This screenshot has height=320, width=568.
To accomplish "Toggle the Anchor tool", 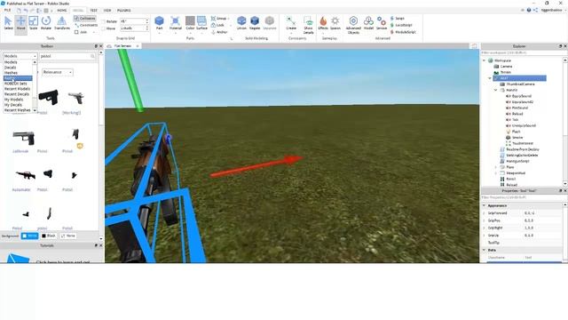I will point(219,32).
